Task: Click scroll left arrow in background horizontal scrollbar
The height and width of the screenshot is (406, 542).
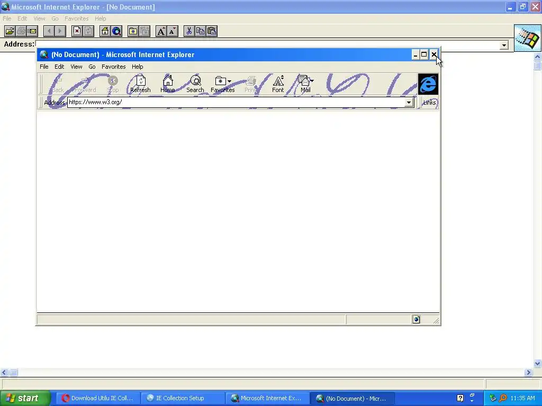Action: (4, 372)
